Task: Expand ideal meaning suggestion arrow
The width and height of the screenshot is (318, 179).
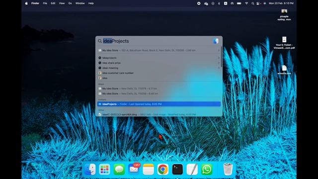Action: click(x=219, y=68)
